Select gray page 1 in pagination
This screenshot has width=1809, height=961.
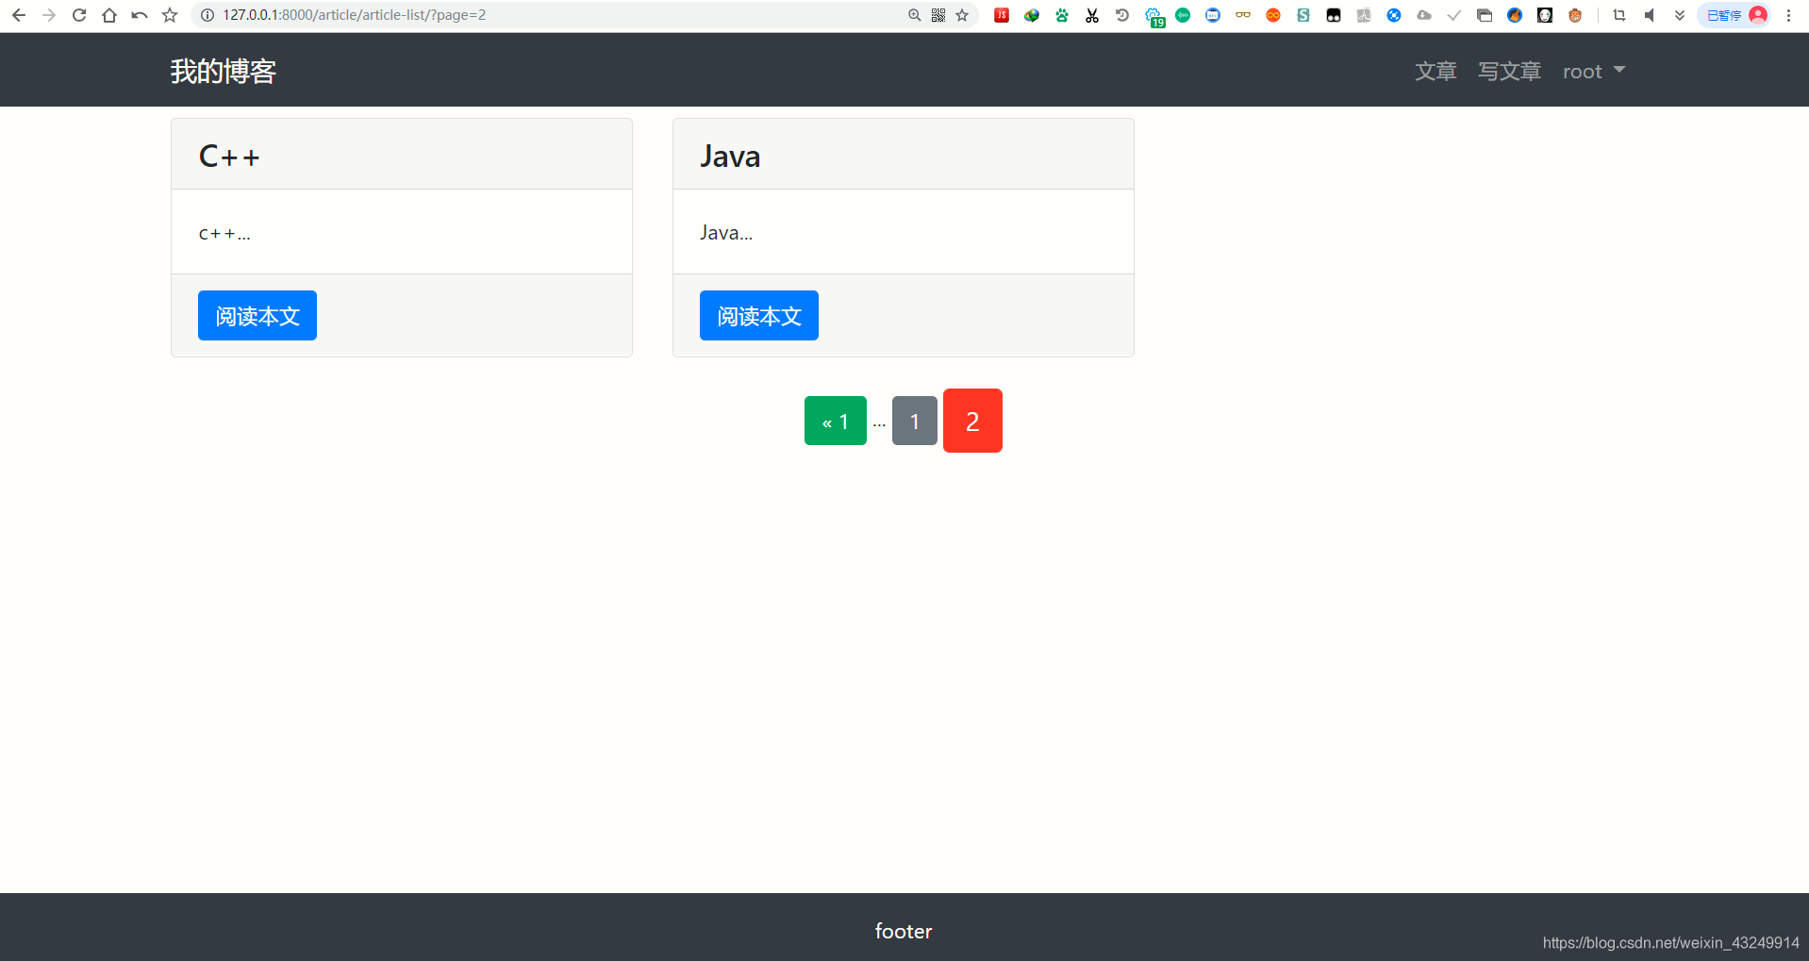pyautogui.click(x=915, y=421)
